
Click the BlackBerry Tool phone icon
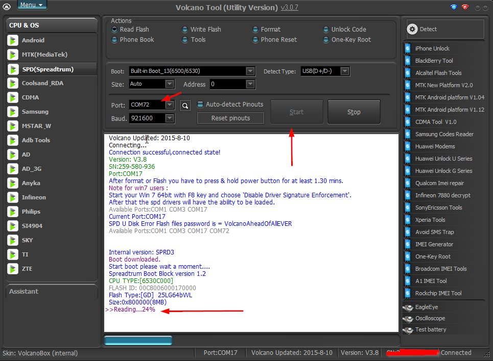(x=408, y=61)
